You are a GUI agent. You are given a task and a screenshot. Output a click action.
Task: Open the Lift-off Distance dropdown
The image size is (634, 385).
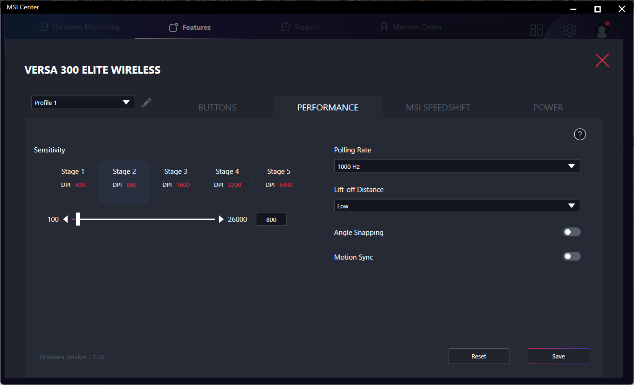457,206
